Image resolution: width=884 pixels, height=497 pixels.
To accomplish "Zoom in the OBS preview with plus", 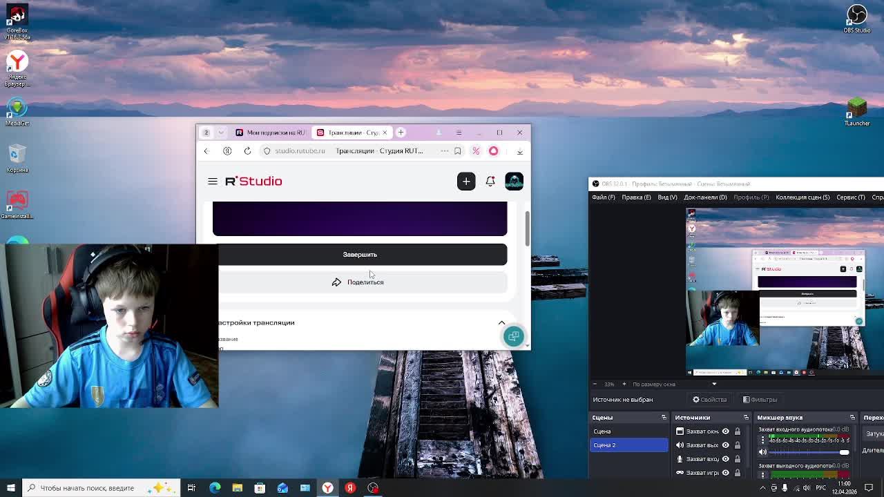I will click(x=624, y=384).
